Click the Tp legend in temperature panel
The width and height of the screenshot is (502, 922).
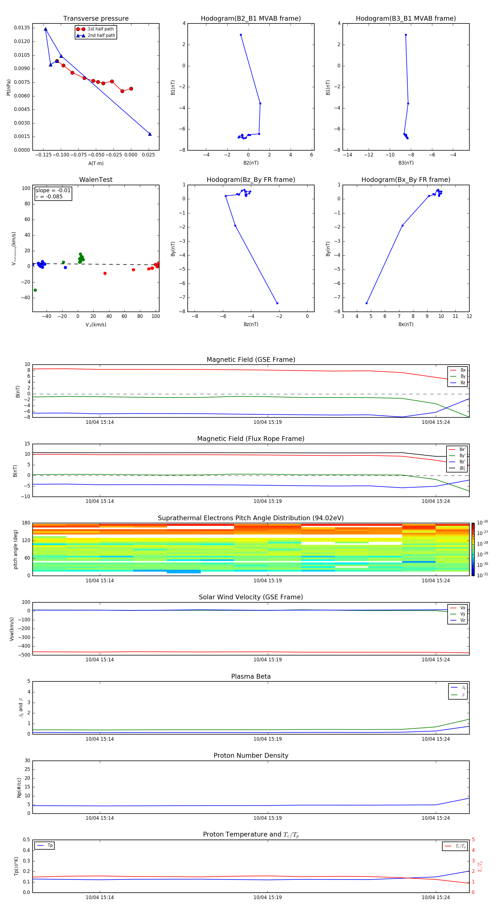click(45, 845)
